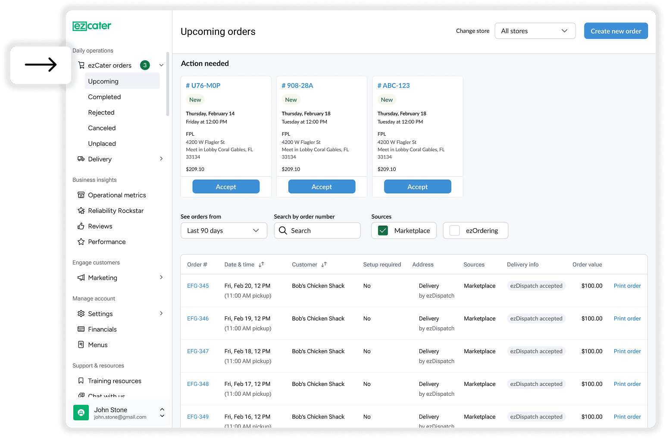Click the Order value column header
The height and width of the screenshot is (438, 666).
tap(587, 264)
